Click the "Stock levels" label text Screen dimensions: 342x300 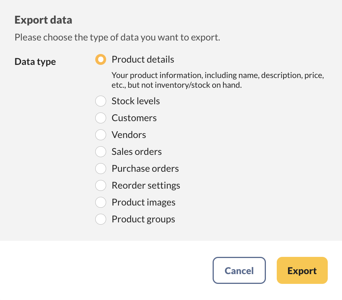click(x=136, y=101)
